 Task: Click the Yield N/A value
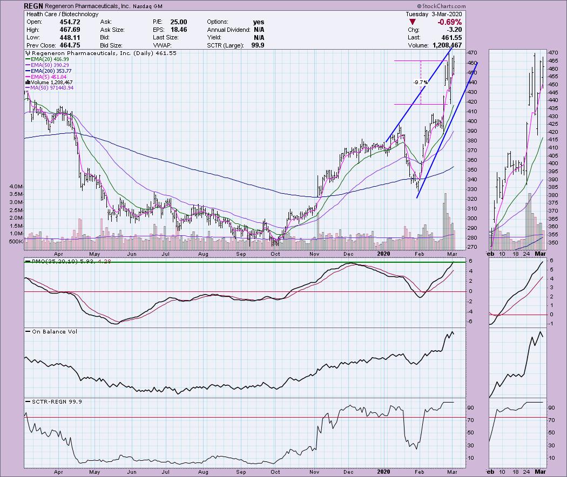(x=259, y=38)
